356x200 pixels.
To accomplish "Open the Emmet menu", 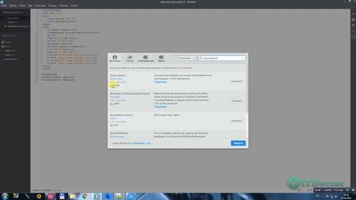I will 74,6.
